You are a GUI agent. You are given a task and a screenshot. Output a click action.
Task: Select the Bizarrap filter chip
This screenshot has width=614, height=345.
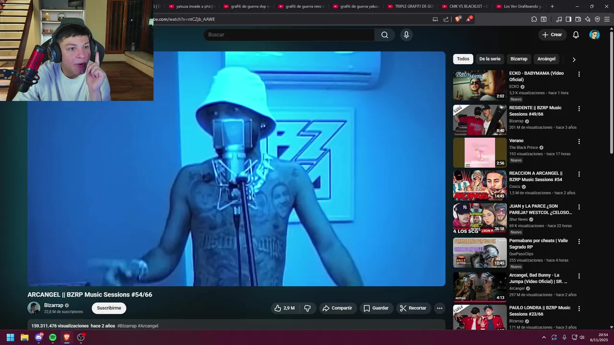coord(519,59)
